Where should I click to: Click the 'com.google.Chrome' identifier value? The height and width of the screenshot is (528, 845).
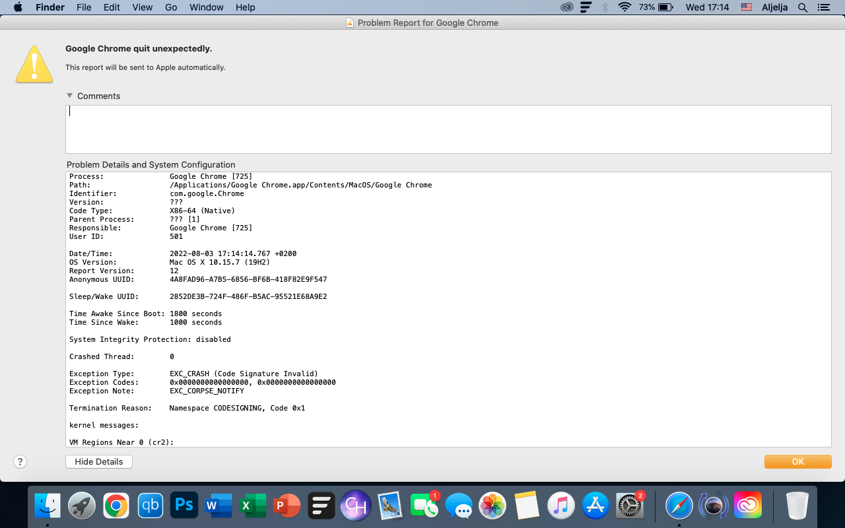pyautogui.click(x=207, y=193)
